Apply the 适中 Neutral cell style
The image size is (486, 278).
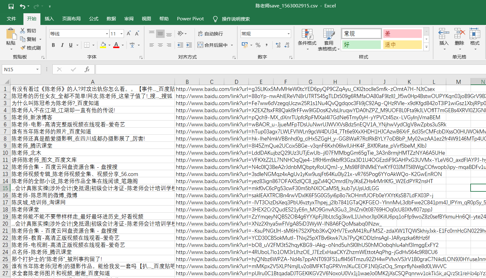tap(402, 45)
